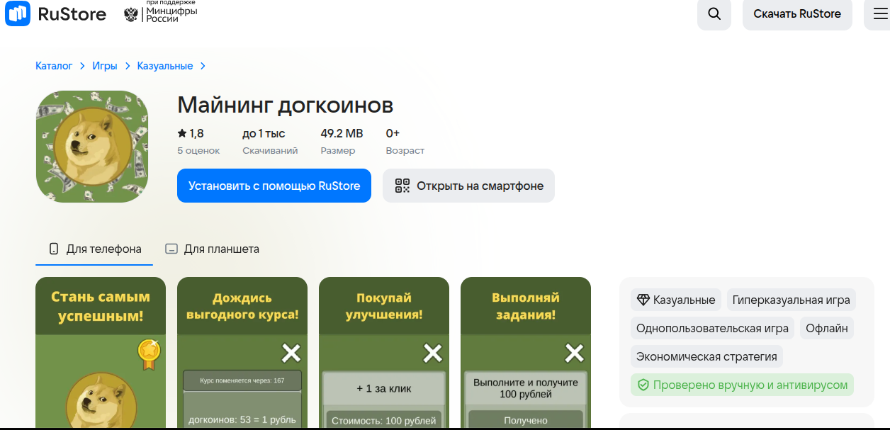
Task: Go to Казуальные breadcrumb link
Action: click(165, 65)
